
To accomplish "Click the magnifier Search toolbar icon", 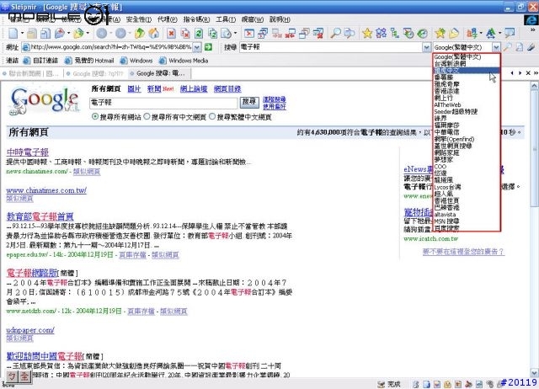I will click(335, 34).
